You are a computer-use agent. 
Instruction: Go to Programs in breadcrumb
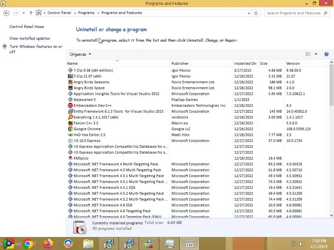(x=86, y=13)
